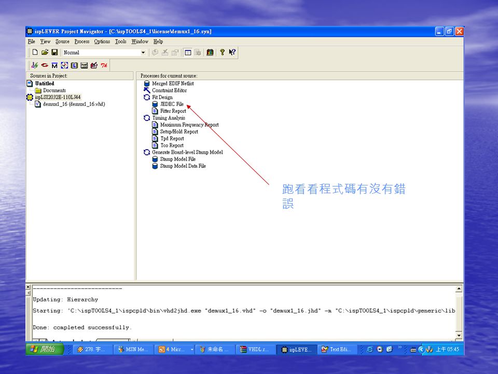Select the Merged EDIF Netlist process
The width and height of the screenshot is (498, 374).
click(x=173, y=83)
